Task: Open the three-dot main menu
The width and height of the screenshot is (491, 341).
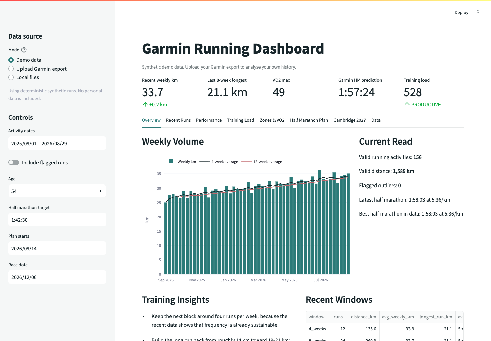Action: click(x=478, y=12)
